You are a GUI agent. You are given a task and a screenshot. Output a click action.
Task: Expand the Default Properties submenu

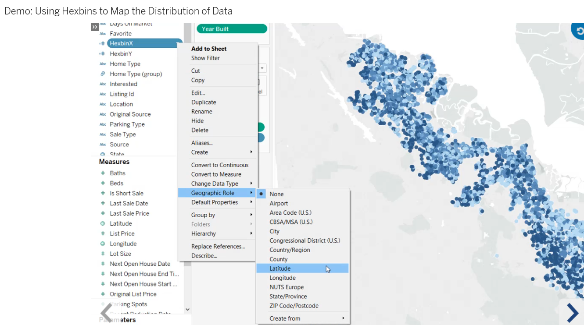(x=217, y=202)
